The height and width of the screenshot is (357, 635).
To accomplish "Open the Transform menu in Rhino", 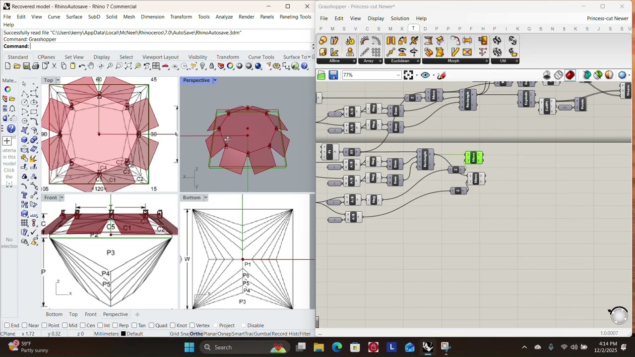I will (x=181, y=17).
